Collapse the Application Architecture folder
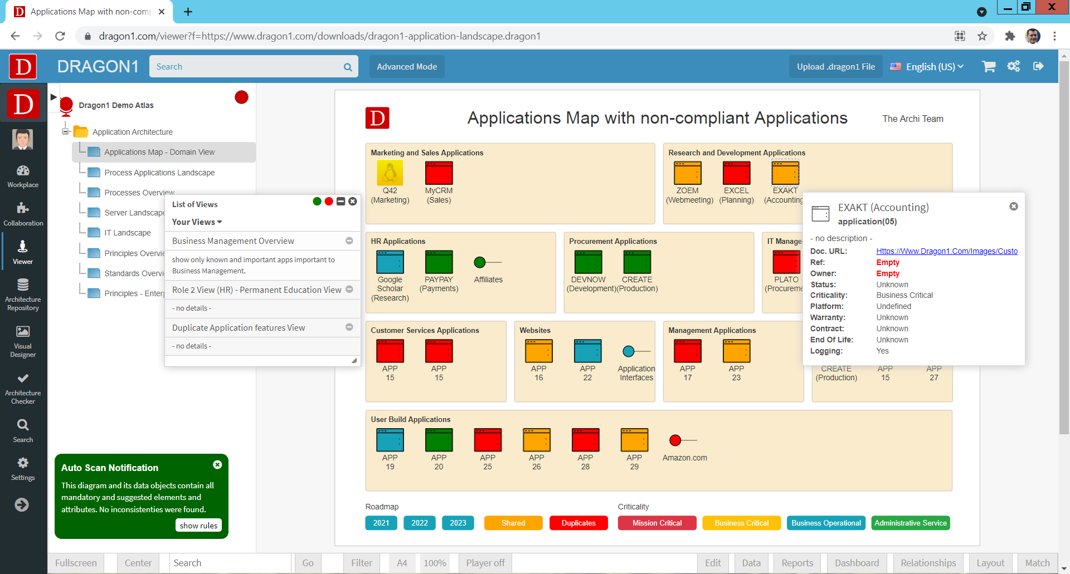This screenshot has height=574, width=1070. [x=66, y=131]
